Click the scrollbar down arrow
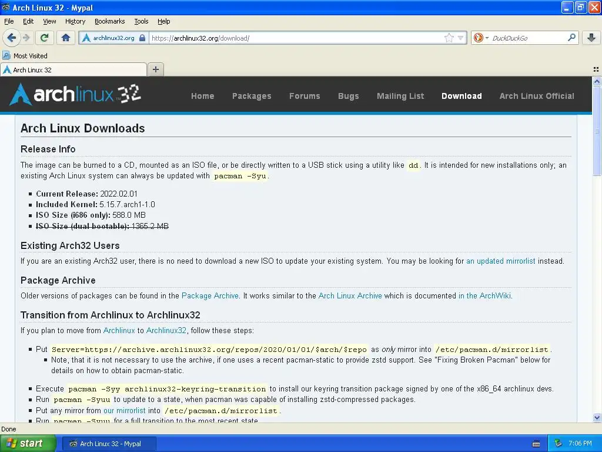This screenshot has height=452, width=602. tap(597, 417)
